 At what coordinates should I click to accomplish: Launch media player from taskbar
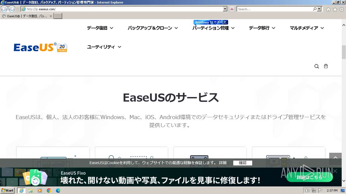coord(40,190)
